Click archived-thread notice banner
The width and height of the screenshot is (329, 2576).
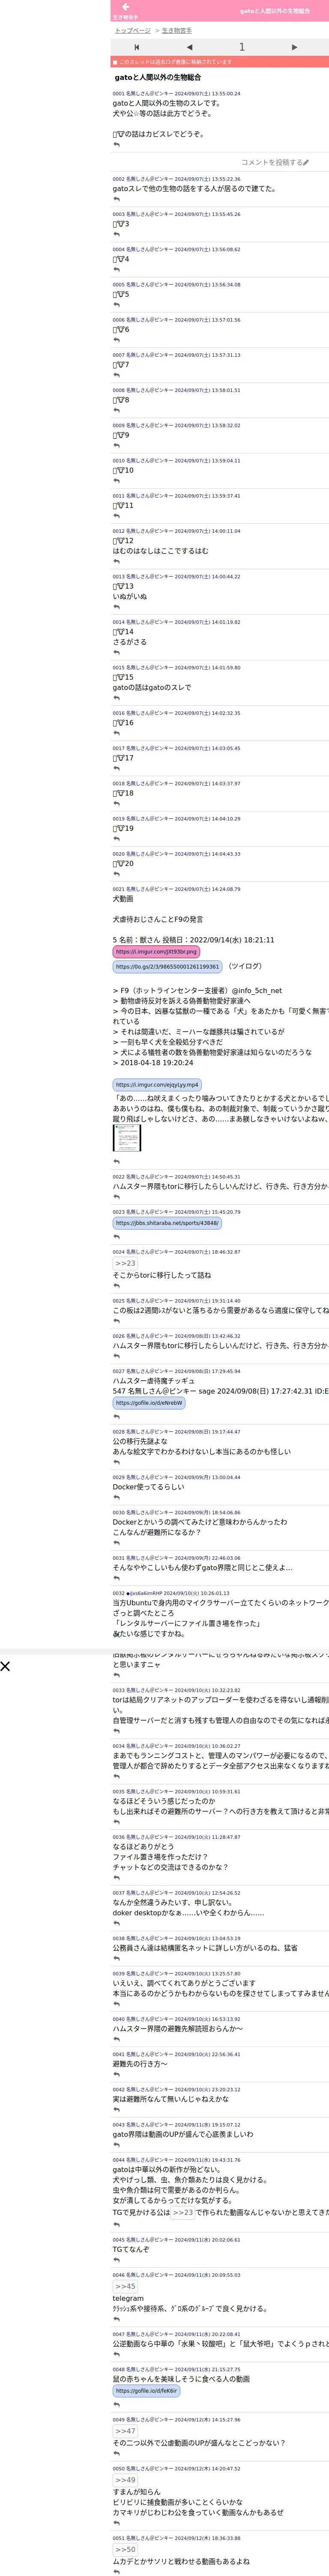click(x=219, y=62)
